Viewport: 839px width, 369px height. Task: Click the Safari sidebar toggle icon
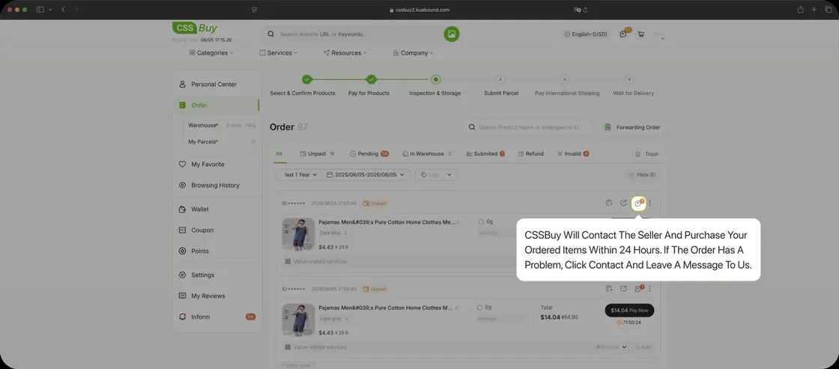pos(40,10)
